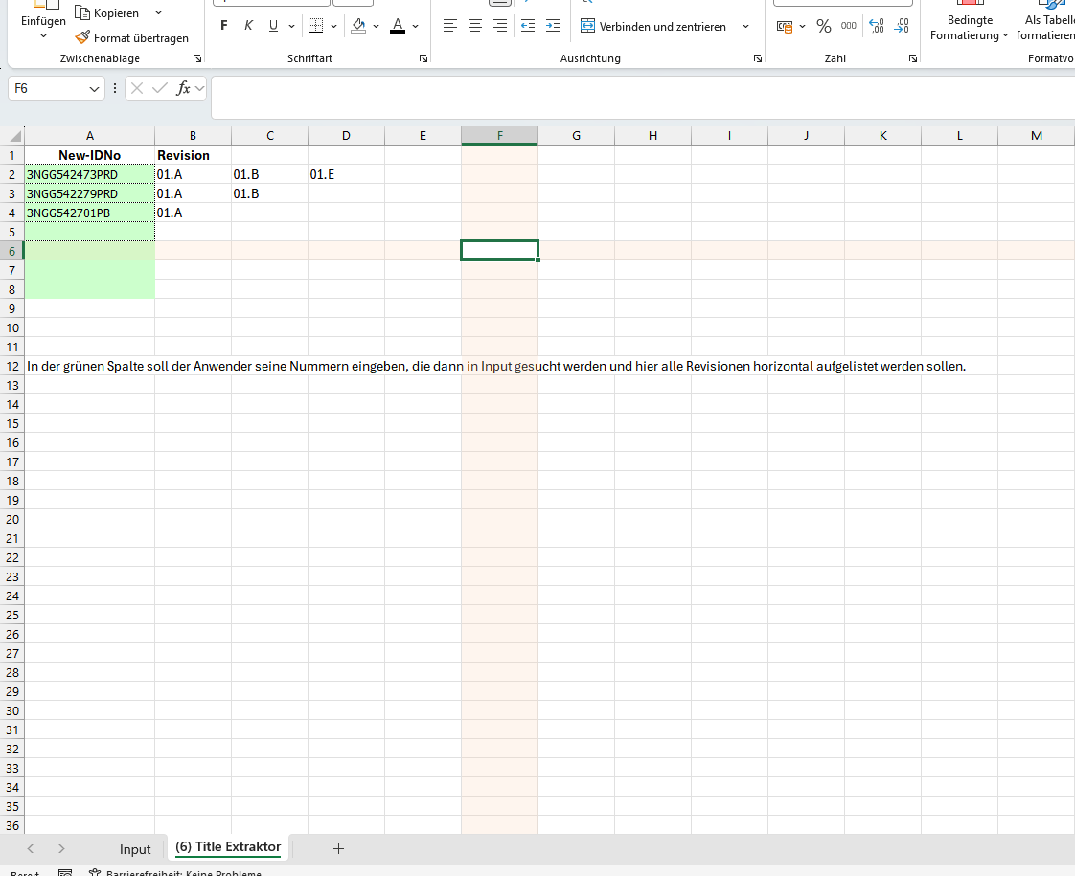Viewport: 1075px width, 876px height.
Task: Remove a decimal place
Action: (902, 26)
